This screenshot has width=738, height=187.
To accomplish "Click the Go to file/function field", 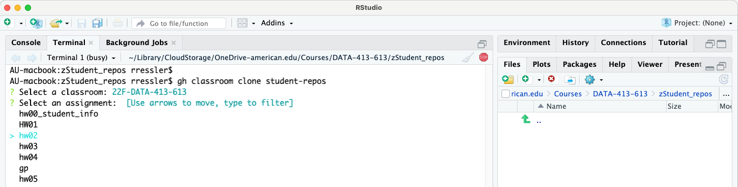I will 179,23.
